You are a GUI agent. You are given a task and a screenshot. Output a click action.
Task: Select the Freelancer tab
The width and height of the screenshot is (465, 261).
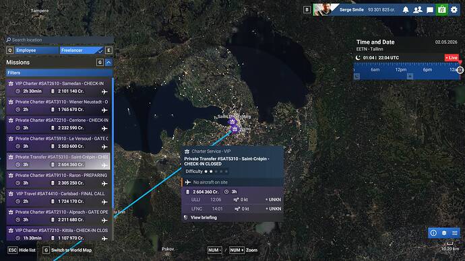[x=82, y=50]
